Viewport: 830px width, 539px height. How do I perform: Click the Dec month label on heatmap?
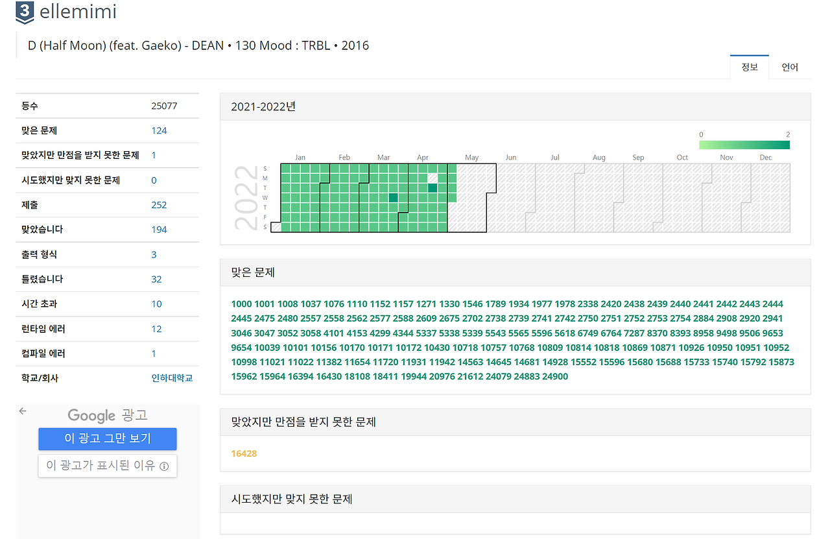pyautogui.click(x=766, y=158)
